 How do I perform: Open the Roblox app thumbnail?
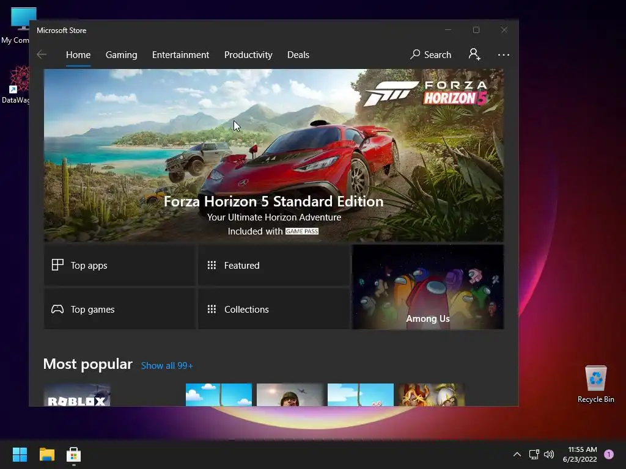click(77, 395)
